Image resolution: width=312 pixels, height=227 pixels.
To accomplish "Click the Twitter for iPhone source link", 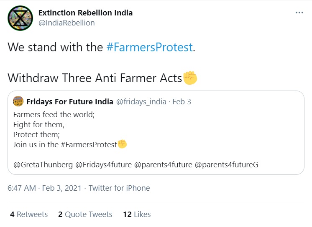I will pos(119,188).
